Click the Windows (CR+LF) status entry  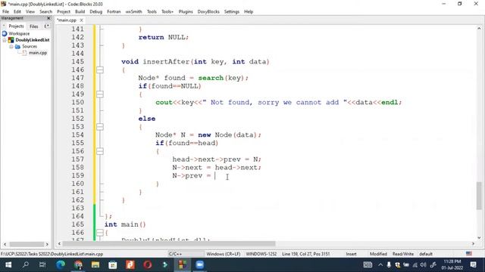click(224, 254)
